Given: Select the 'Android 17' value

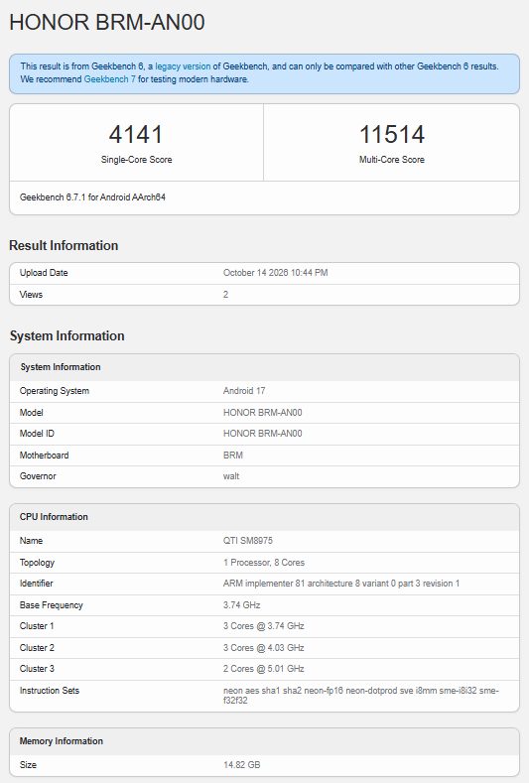Looking at the screenshot, I should point(244,391).
